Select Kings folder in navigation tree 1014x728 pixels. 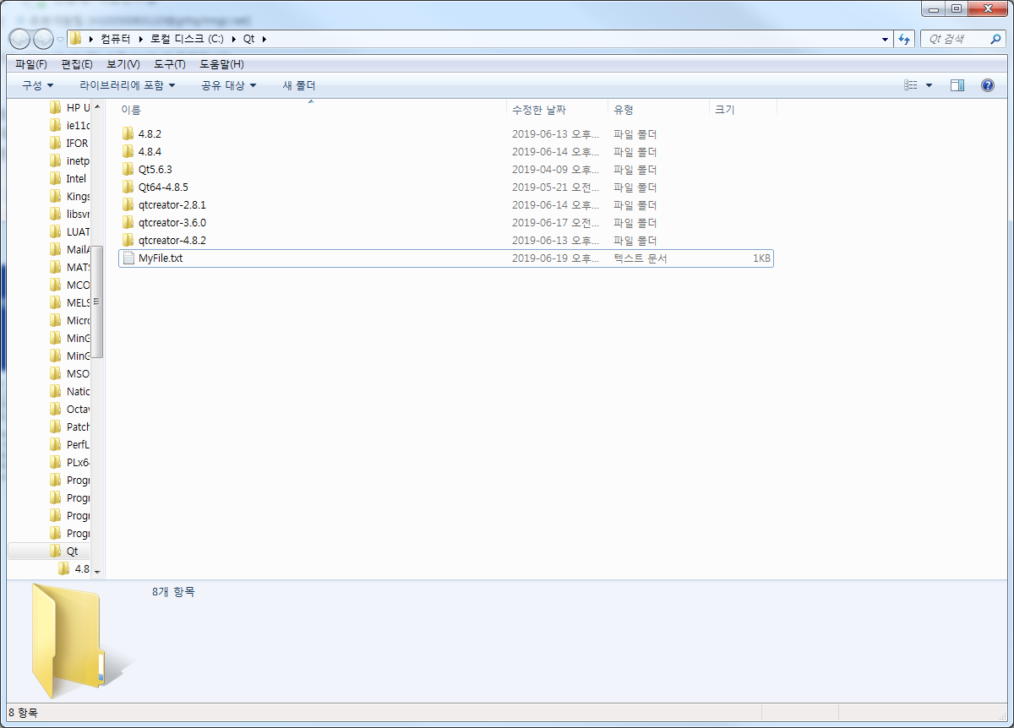[x=68, y=196]
